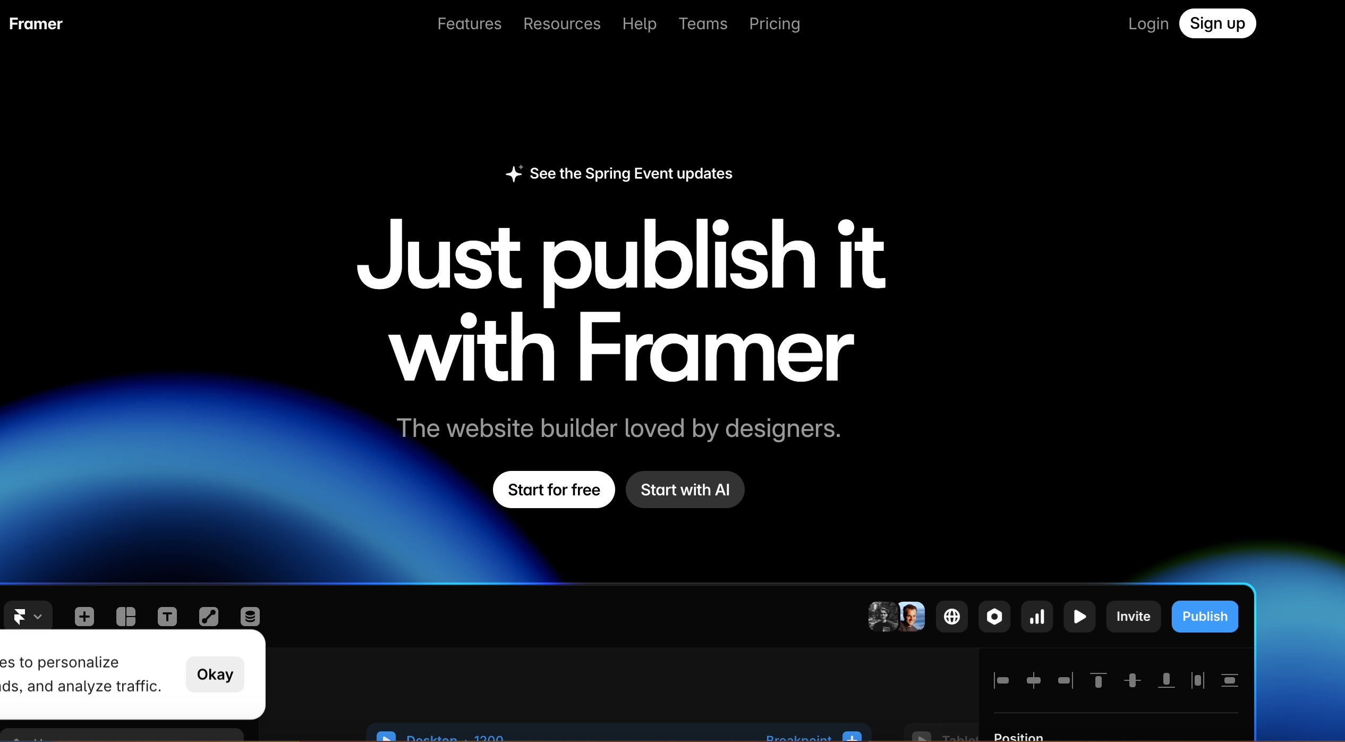Click the Login link

click(1148, 24)
